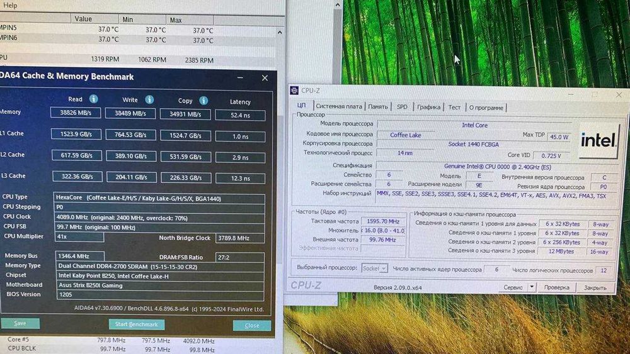Screen dimensions: 630x354
Task: Select the ЦП tab in CPU-Z
Action: pos(302,106)
